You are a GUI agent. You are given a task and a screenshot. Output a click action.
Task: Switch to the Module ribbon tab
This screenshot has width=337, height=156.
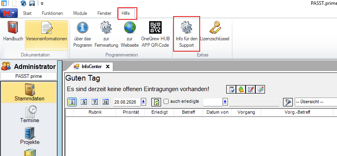(80, 13)
